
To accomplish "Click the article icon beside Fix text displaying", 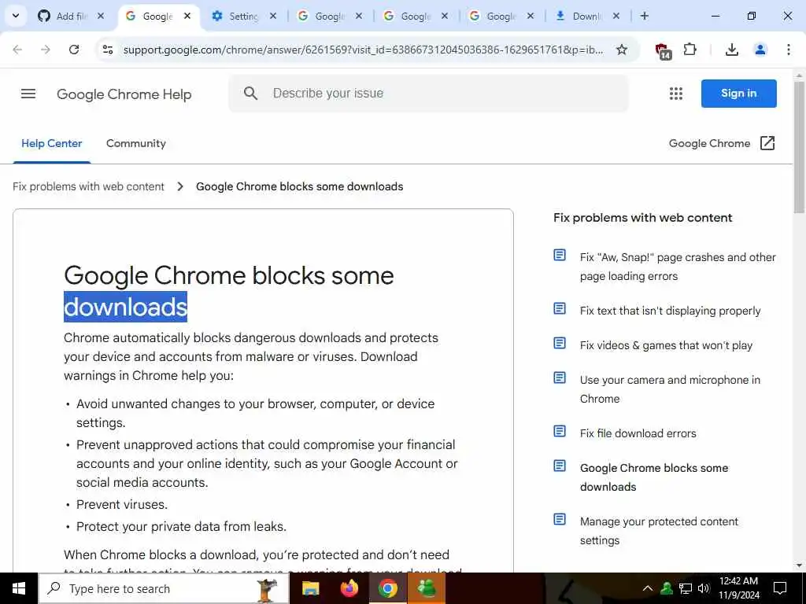I will pyautogui.click(x=560, y=308).
